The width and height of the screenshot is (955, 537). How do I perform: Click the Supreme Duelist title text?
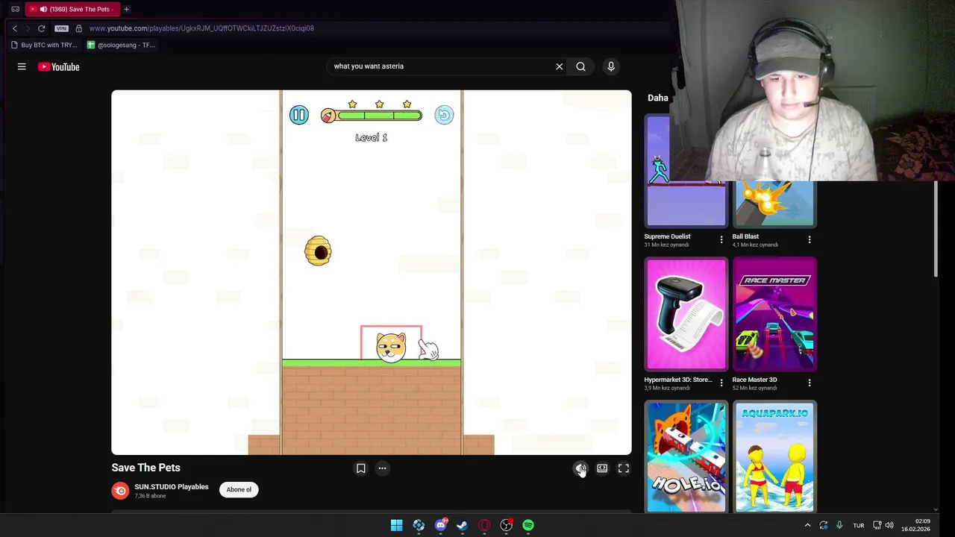tap(667, 236)
